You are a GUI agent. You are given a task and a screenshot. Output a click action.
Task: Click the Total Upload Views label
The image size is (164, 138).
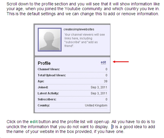pyautogui.click(x=52, y=75)
